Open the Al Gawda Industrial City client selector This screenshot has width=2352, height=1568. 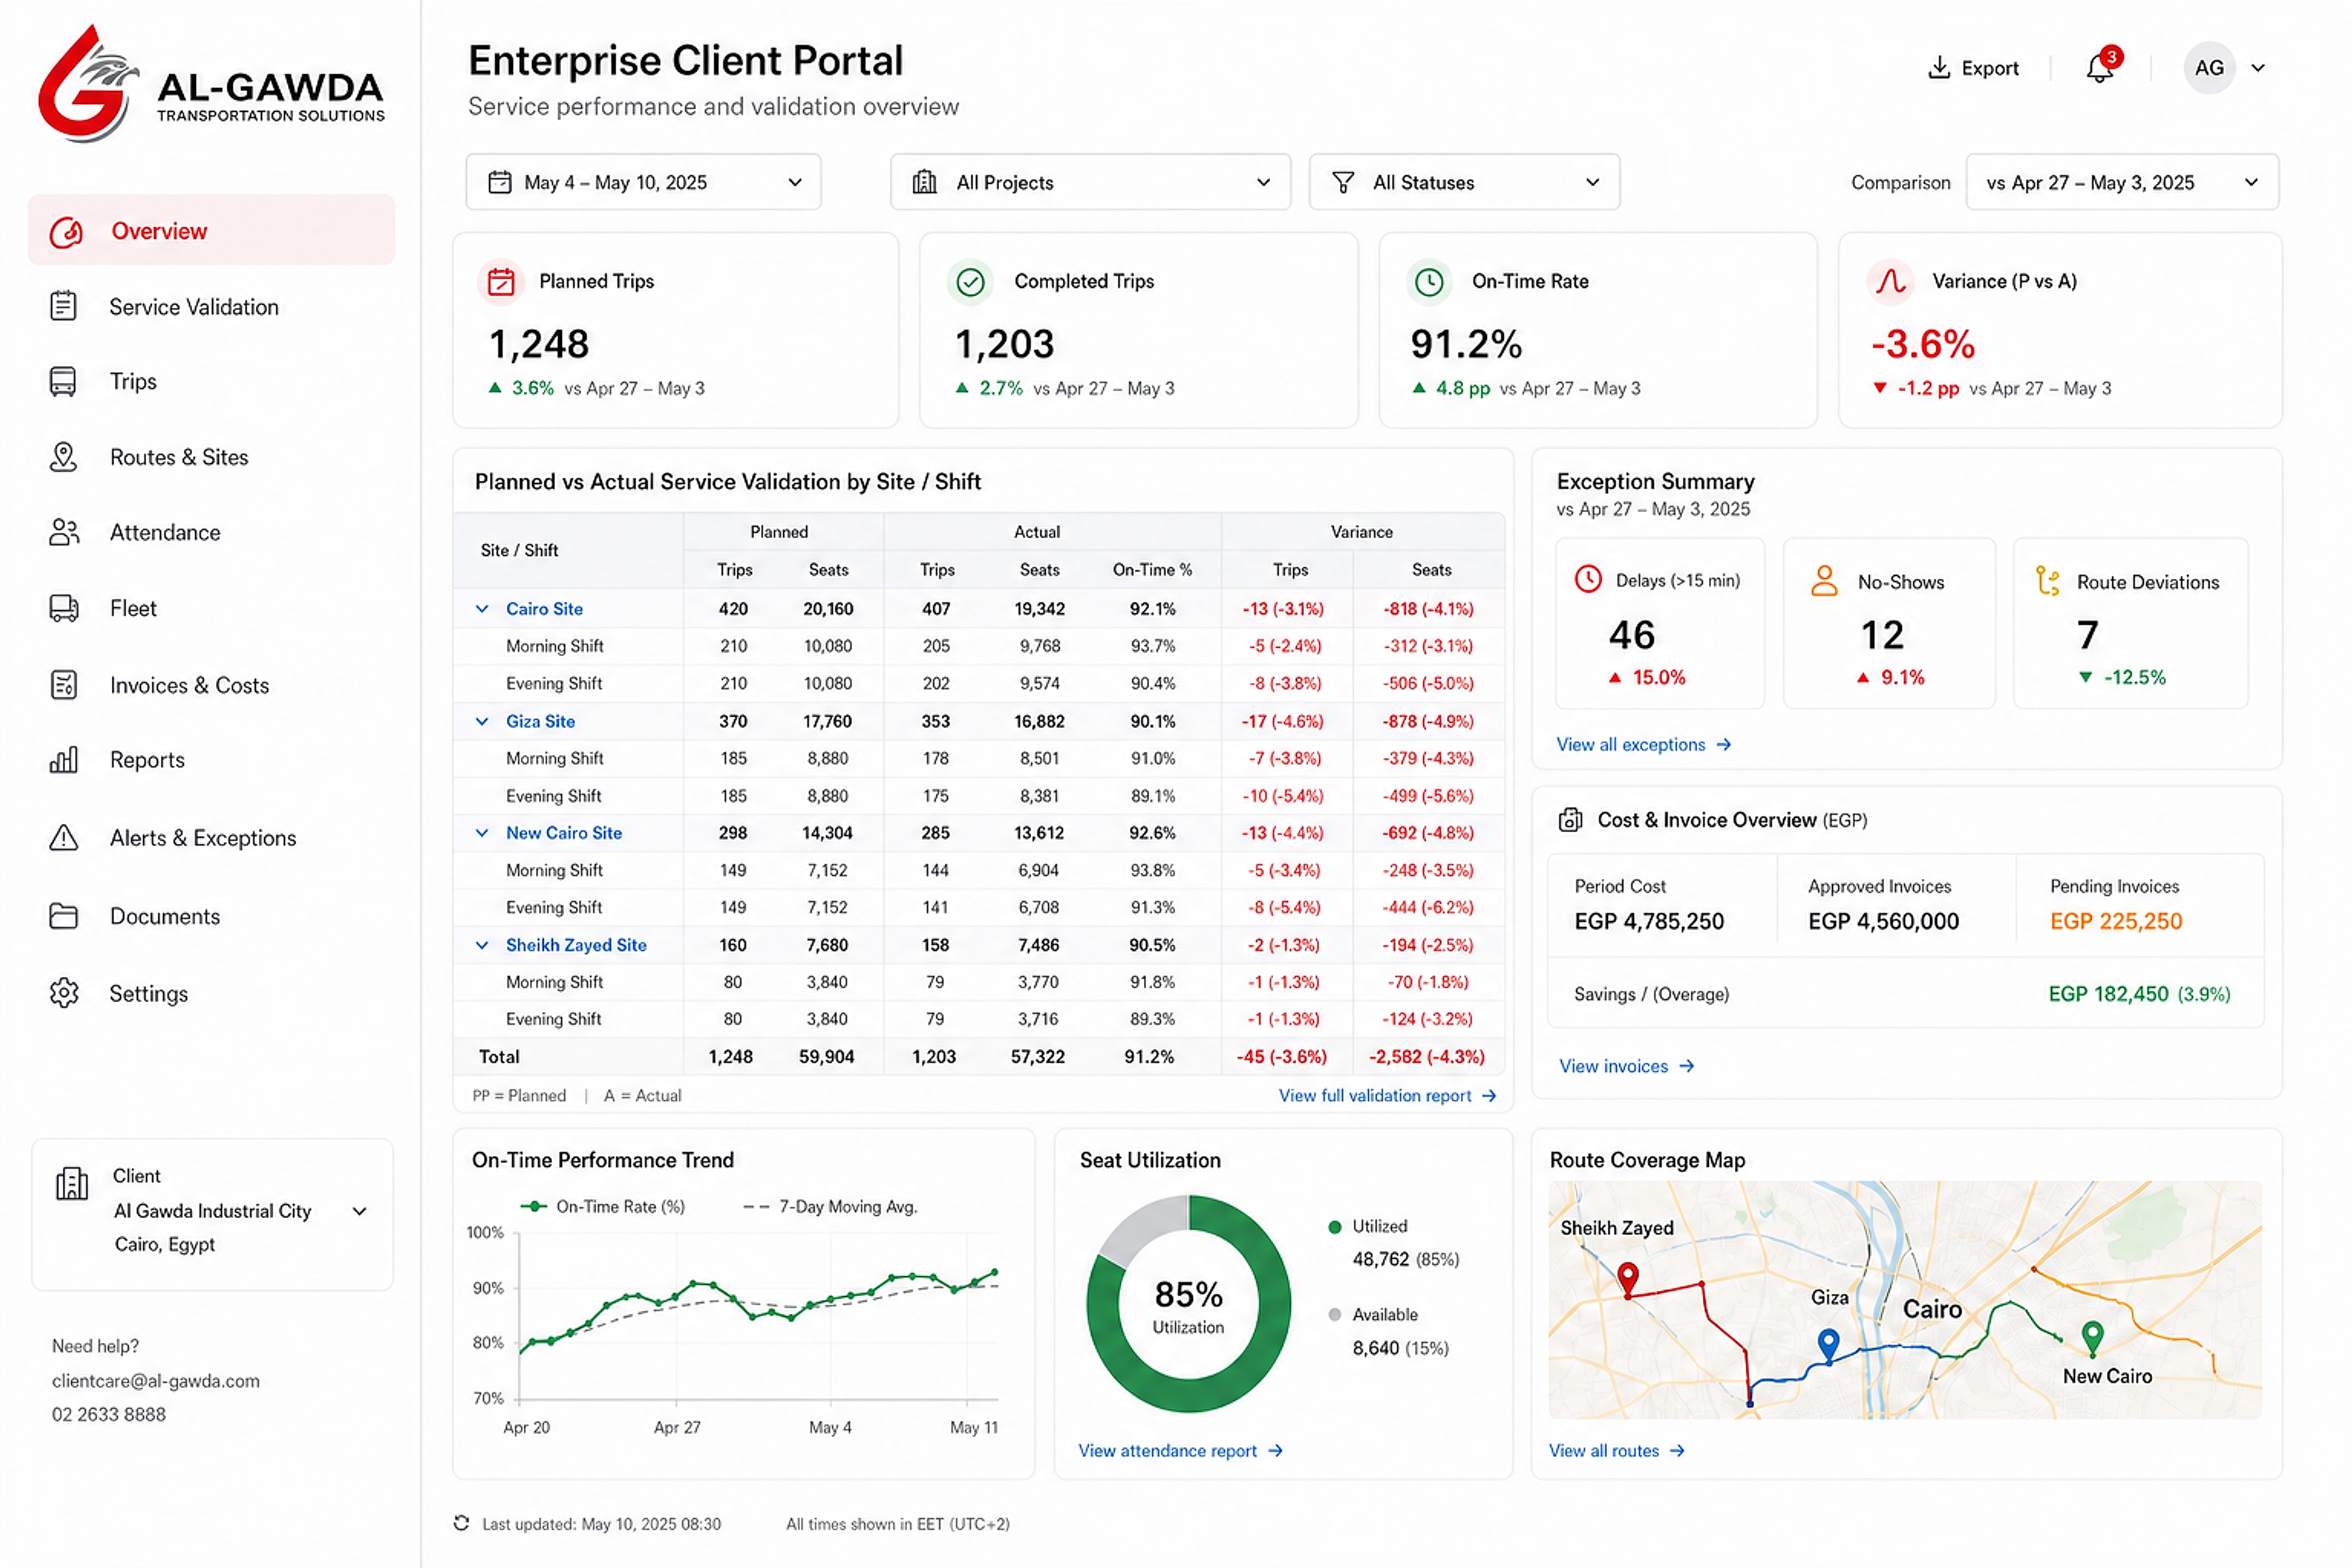pos(212,1213)
